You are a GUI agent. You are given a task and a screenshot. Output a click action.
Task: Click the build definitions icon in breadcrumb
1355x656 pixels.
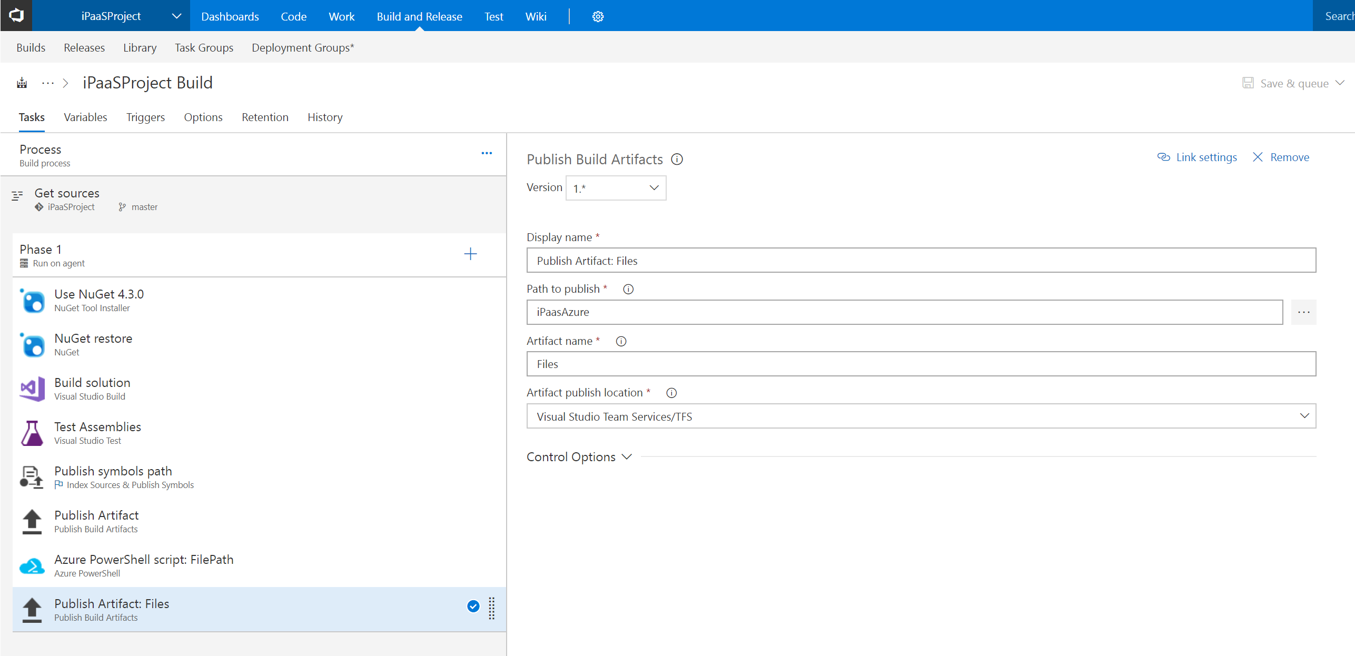[x=22, y=83]
